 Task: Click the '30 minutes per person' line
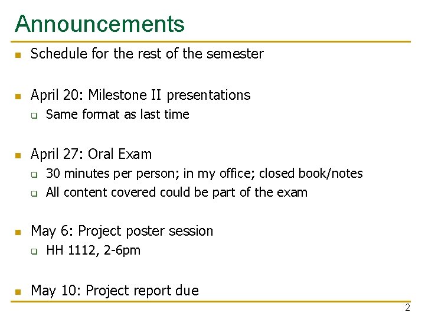click(x=204, y=174)
